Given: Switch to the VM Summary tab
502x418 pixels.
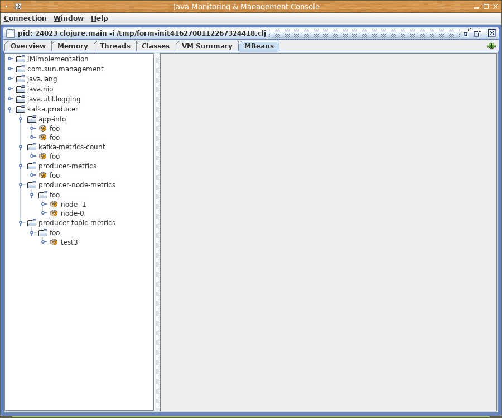Looking at the screenshot, I should (207, 46).
